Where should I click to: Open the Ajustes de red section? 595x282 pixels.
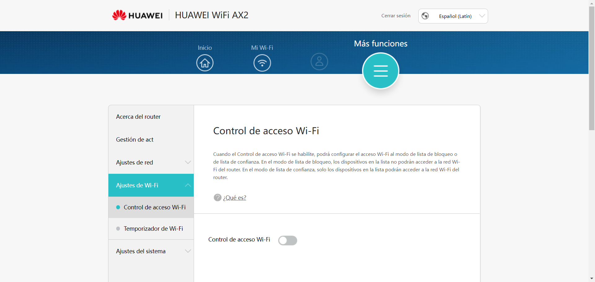151,162
